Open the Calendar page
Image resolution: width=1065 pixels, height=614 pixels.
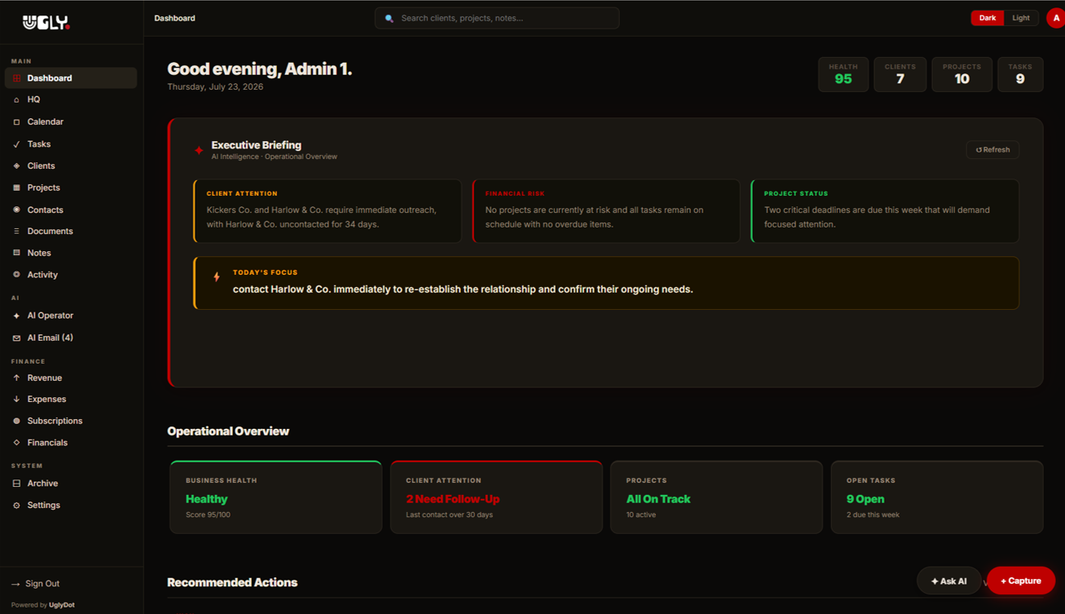(x=71, y=121)
